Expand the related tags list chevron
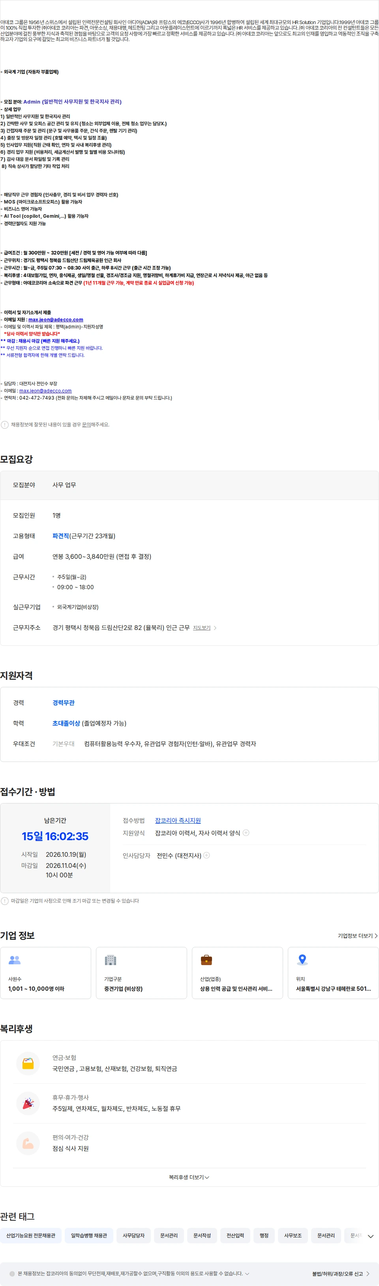 [x=371, y=1236]
